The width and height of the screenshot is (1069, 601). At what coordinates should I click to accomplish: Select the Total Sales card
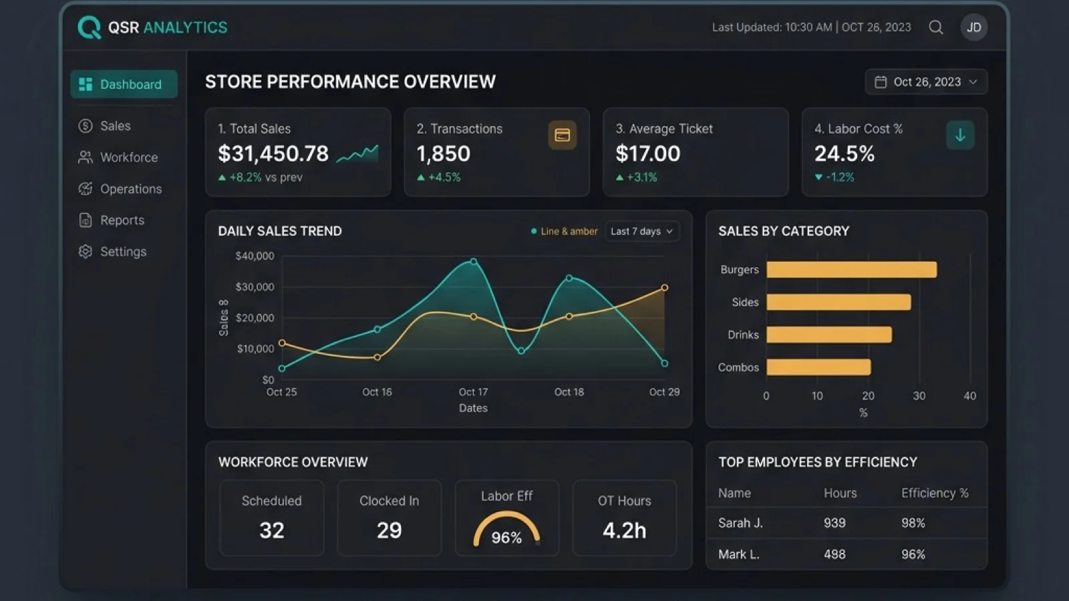click(298, 152)
